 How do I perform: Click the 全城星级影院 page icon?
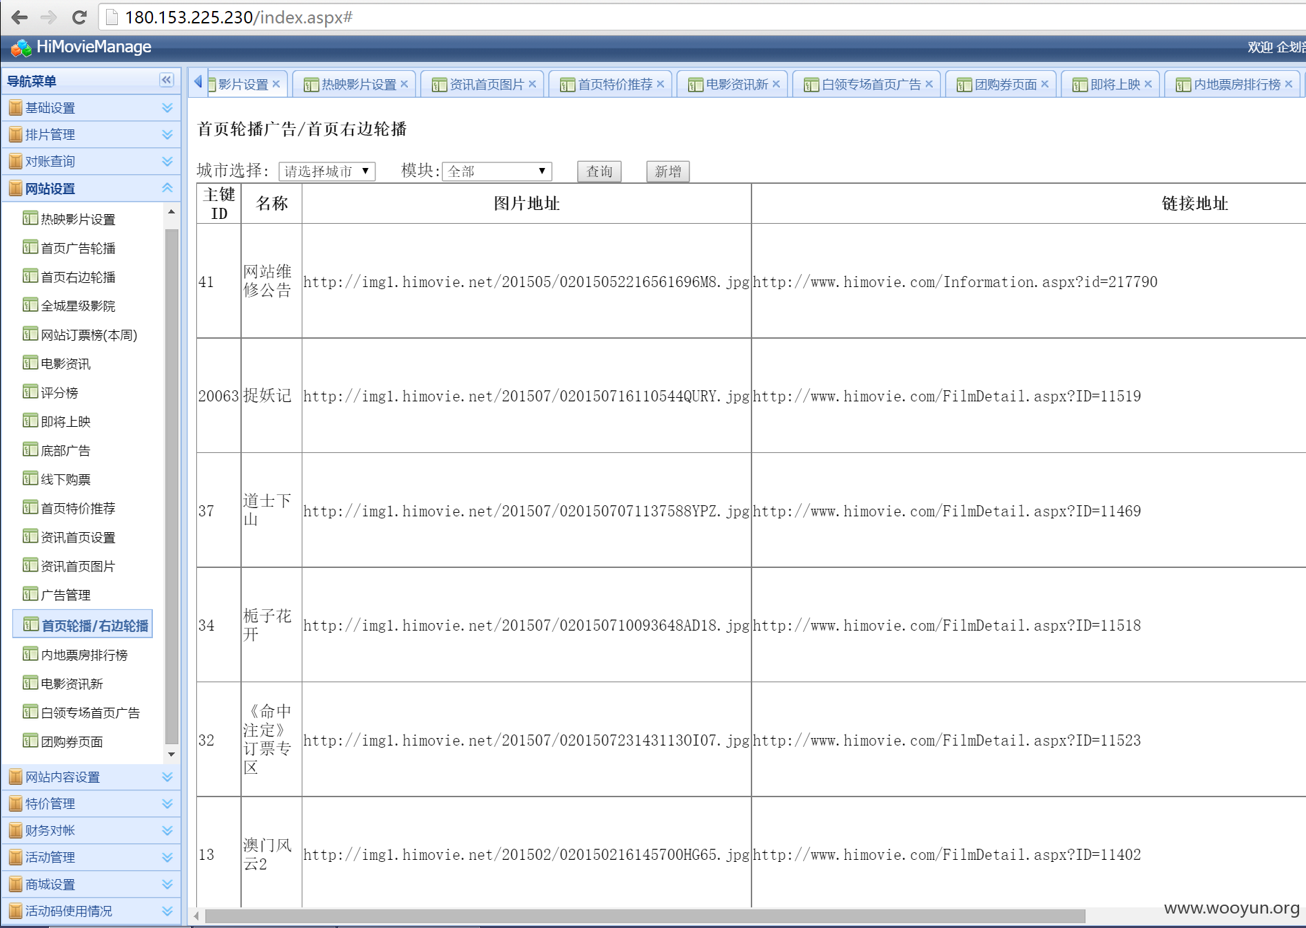pyautogui.click(x=30, y=306)
